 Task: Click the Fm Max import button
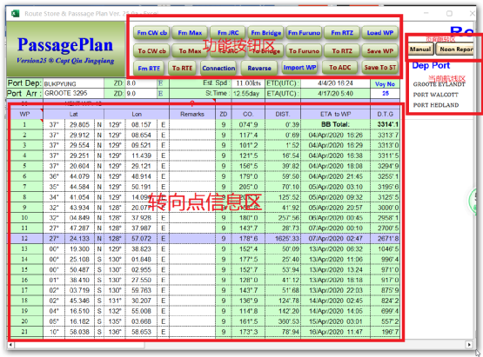click(190, 33)
